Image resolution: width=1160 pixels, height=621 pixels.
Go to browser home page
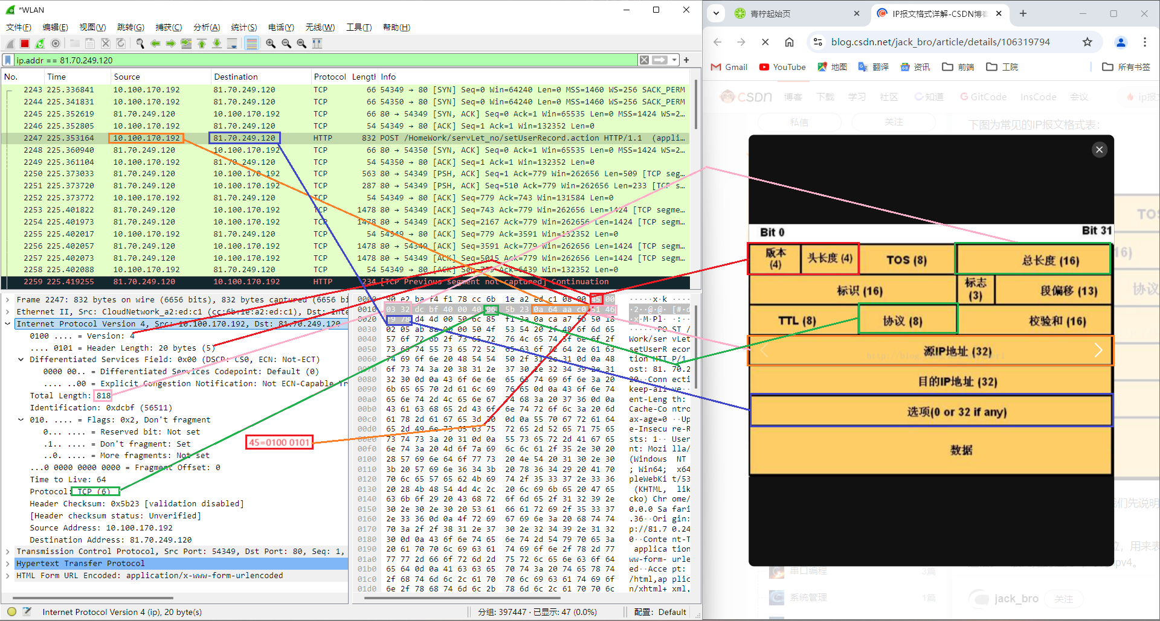pyautogui.click(x=789, y=42)
